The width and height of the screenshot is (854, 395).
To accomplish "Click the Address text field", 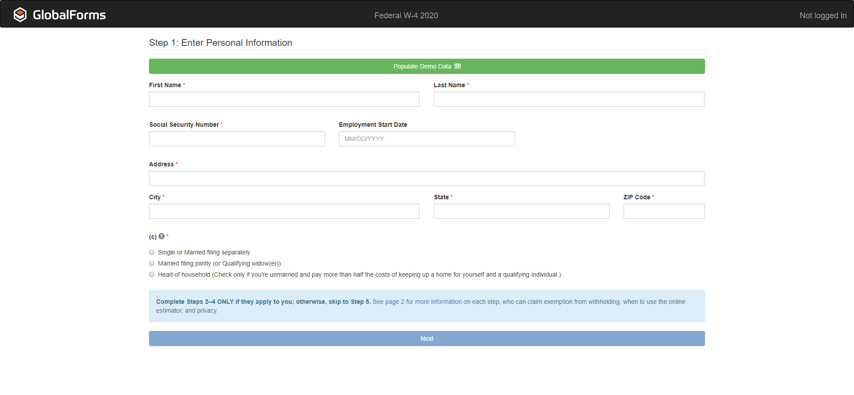I will pos(427,178).
